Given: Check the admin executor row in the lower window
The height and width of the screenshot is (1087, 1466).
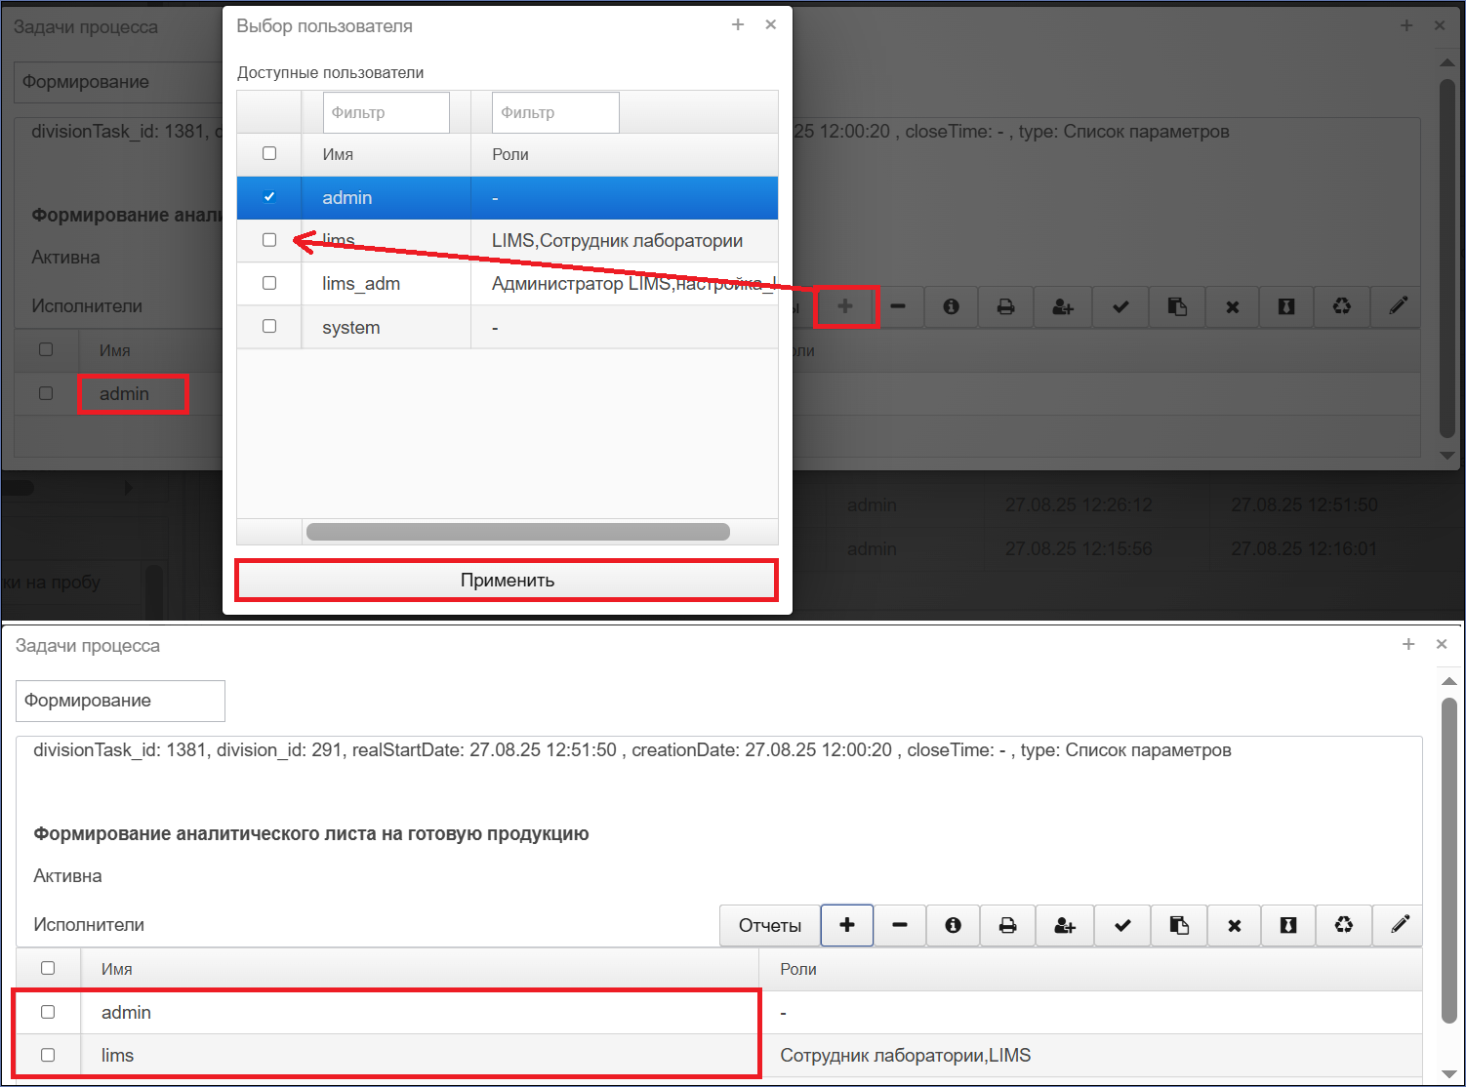Looking at the screenshot, I should [48, 1012].
